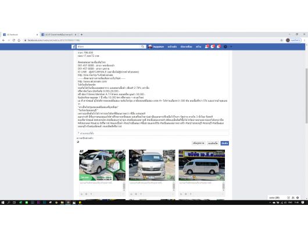Open the www.atcarsale.com link in the description
The height and width of the screenshot is (238, 308).
(92, 81)
